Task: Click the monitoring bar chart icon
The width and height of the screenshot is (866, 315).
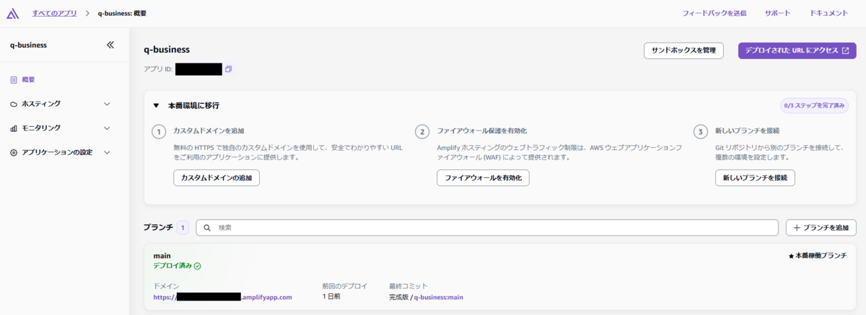Action: click(14, 128)
